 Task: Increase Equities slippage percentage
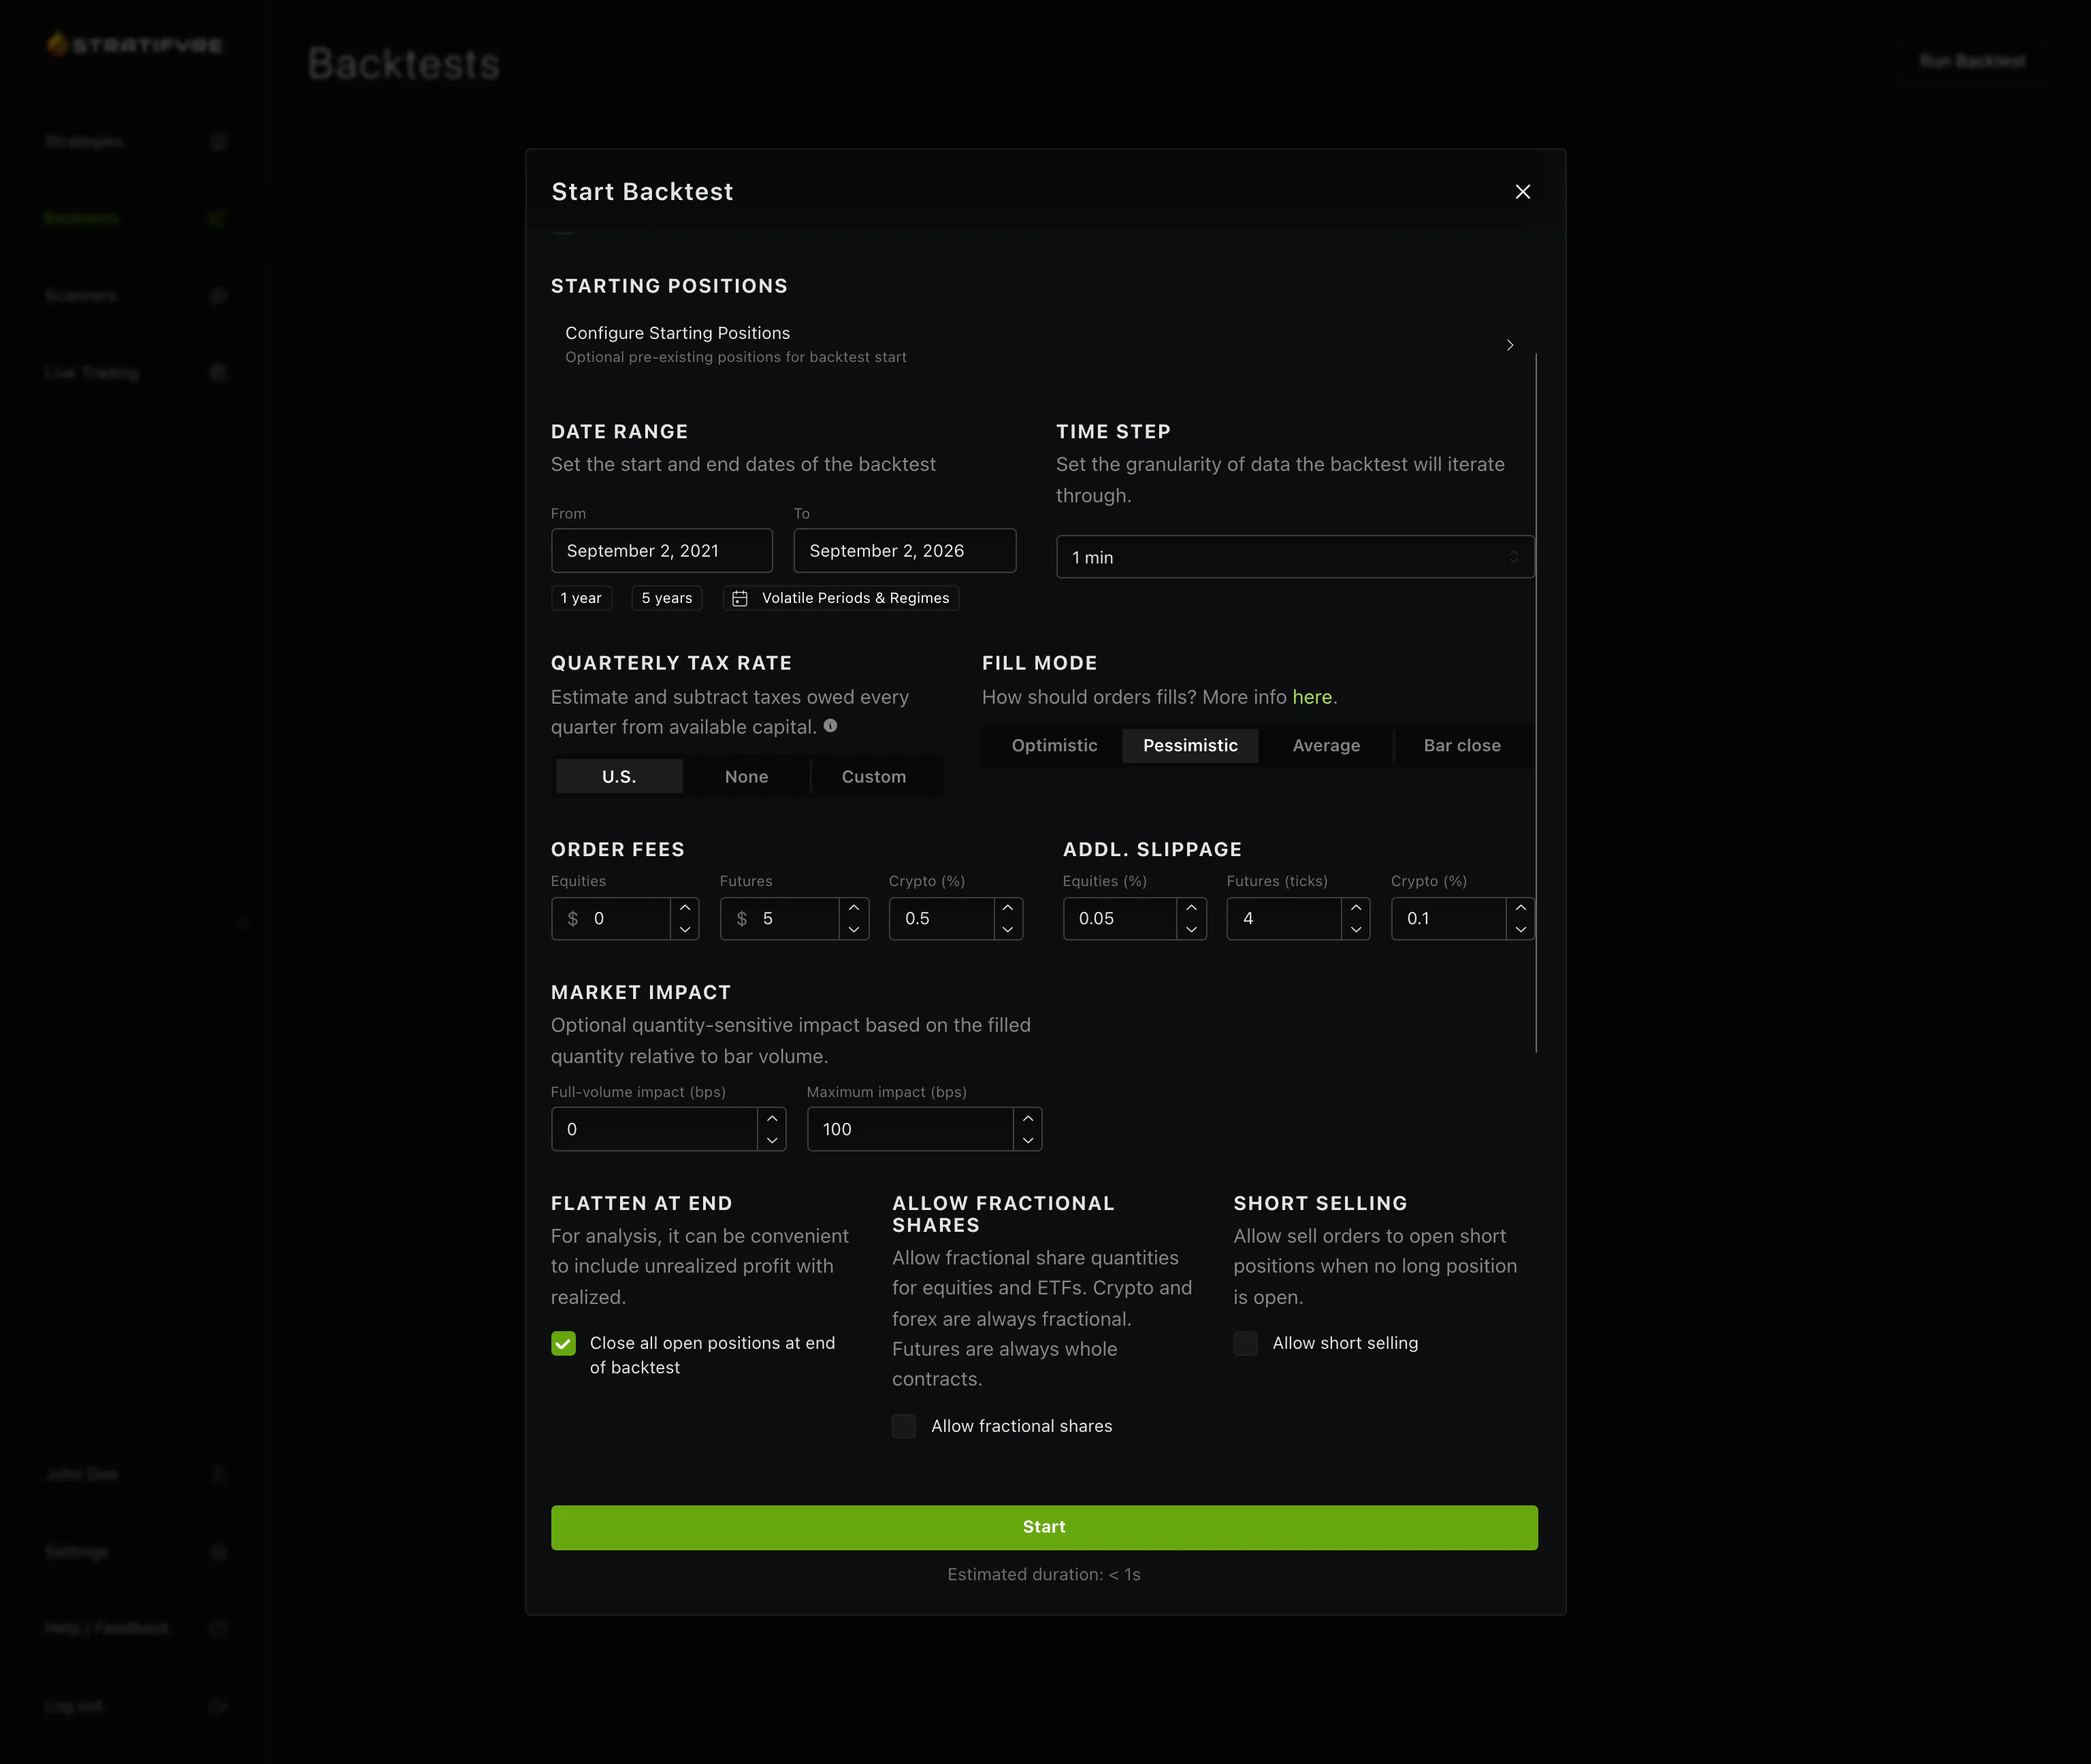pyautogui.click(x=1191, y=908)
